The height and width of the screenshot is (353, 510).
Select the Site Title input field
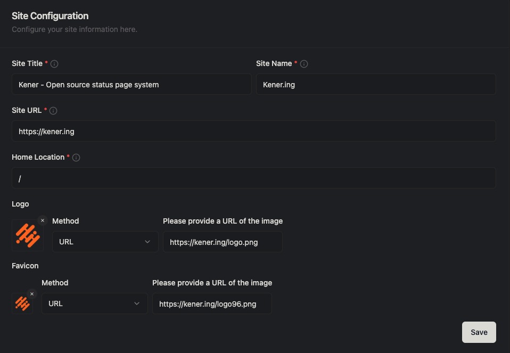point(131,84)
